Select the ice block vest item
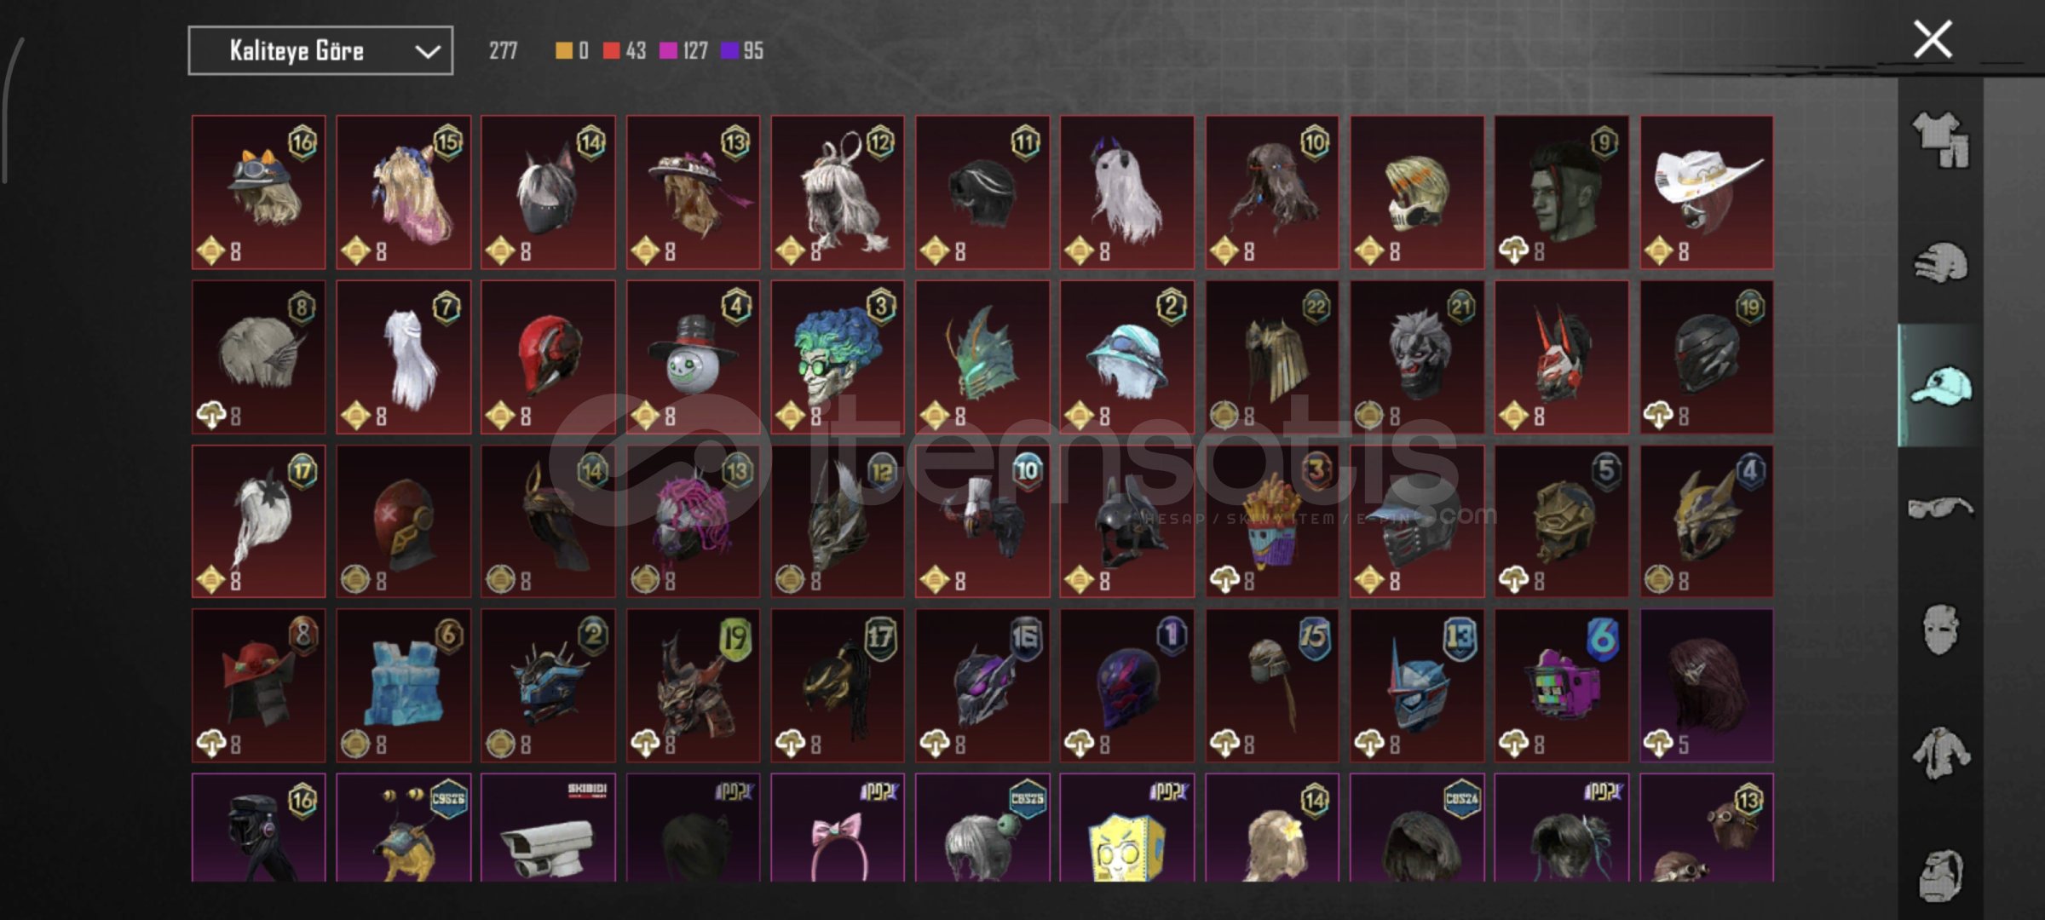 403,686
